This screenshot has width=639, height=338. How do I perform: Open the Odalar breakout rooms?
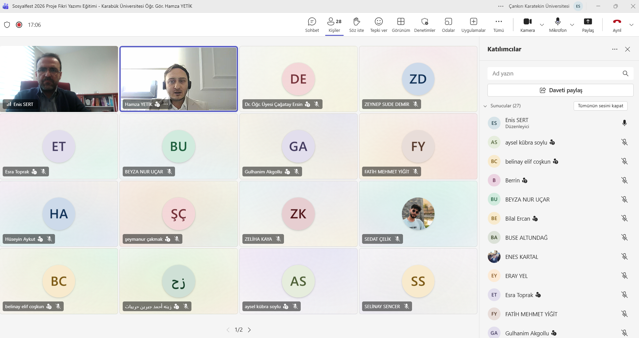(x=448, y=25)
